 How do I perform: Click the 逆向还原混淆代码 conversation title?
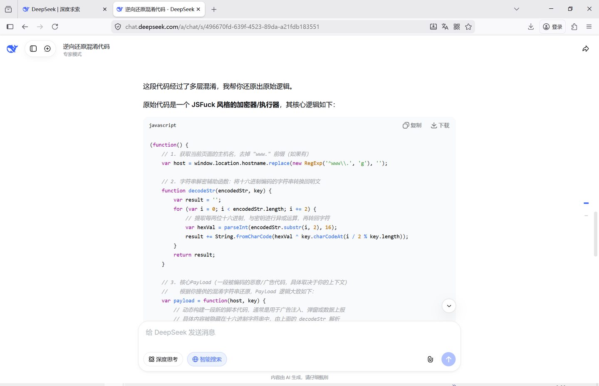click(87, 47)
